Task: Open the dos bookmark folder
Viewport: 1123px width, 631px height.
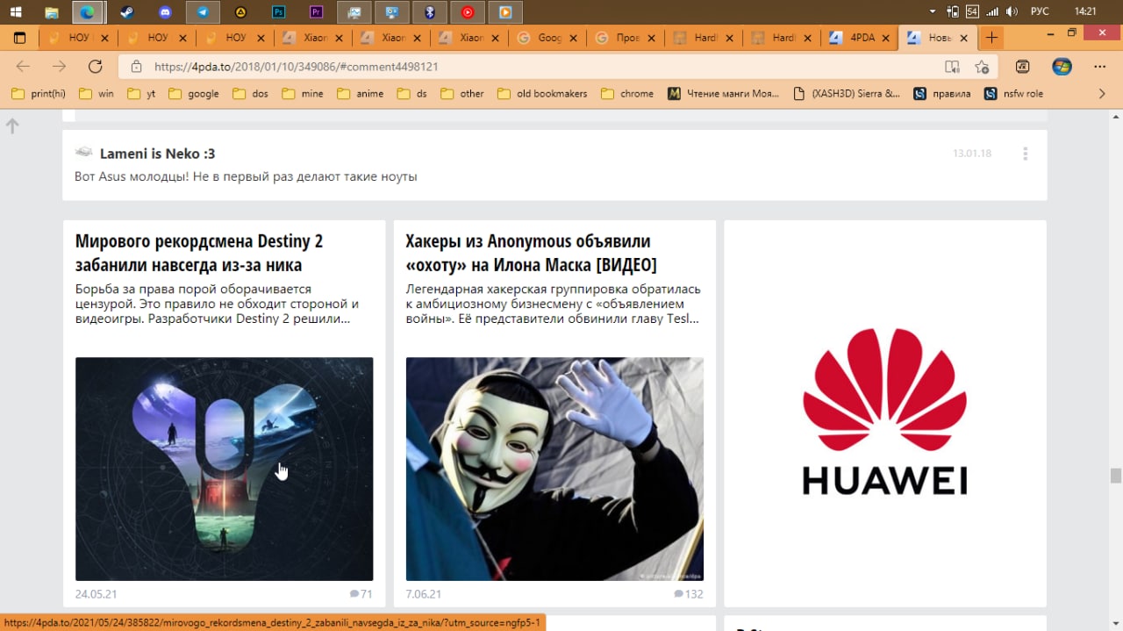Action: pyautogui.click(x=251, y=93)
